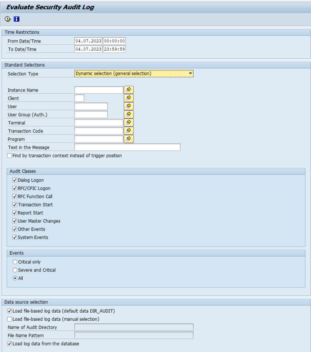Click the Text in the Message field

tap(127, 147)
